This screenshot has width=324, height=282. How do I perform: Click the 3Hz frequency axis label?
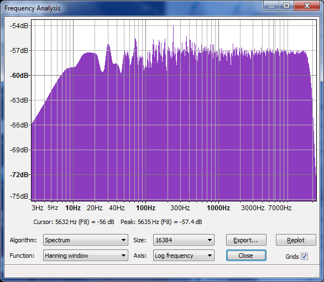(38, 207)
